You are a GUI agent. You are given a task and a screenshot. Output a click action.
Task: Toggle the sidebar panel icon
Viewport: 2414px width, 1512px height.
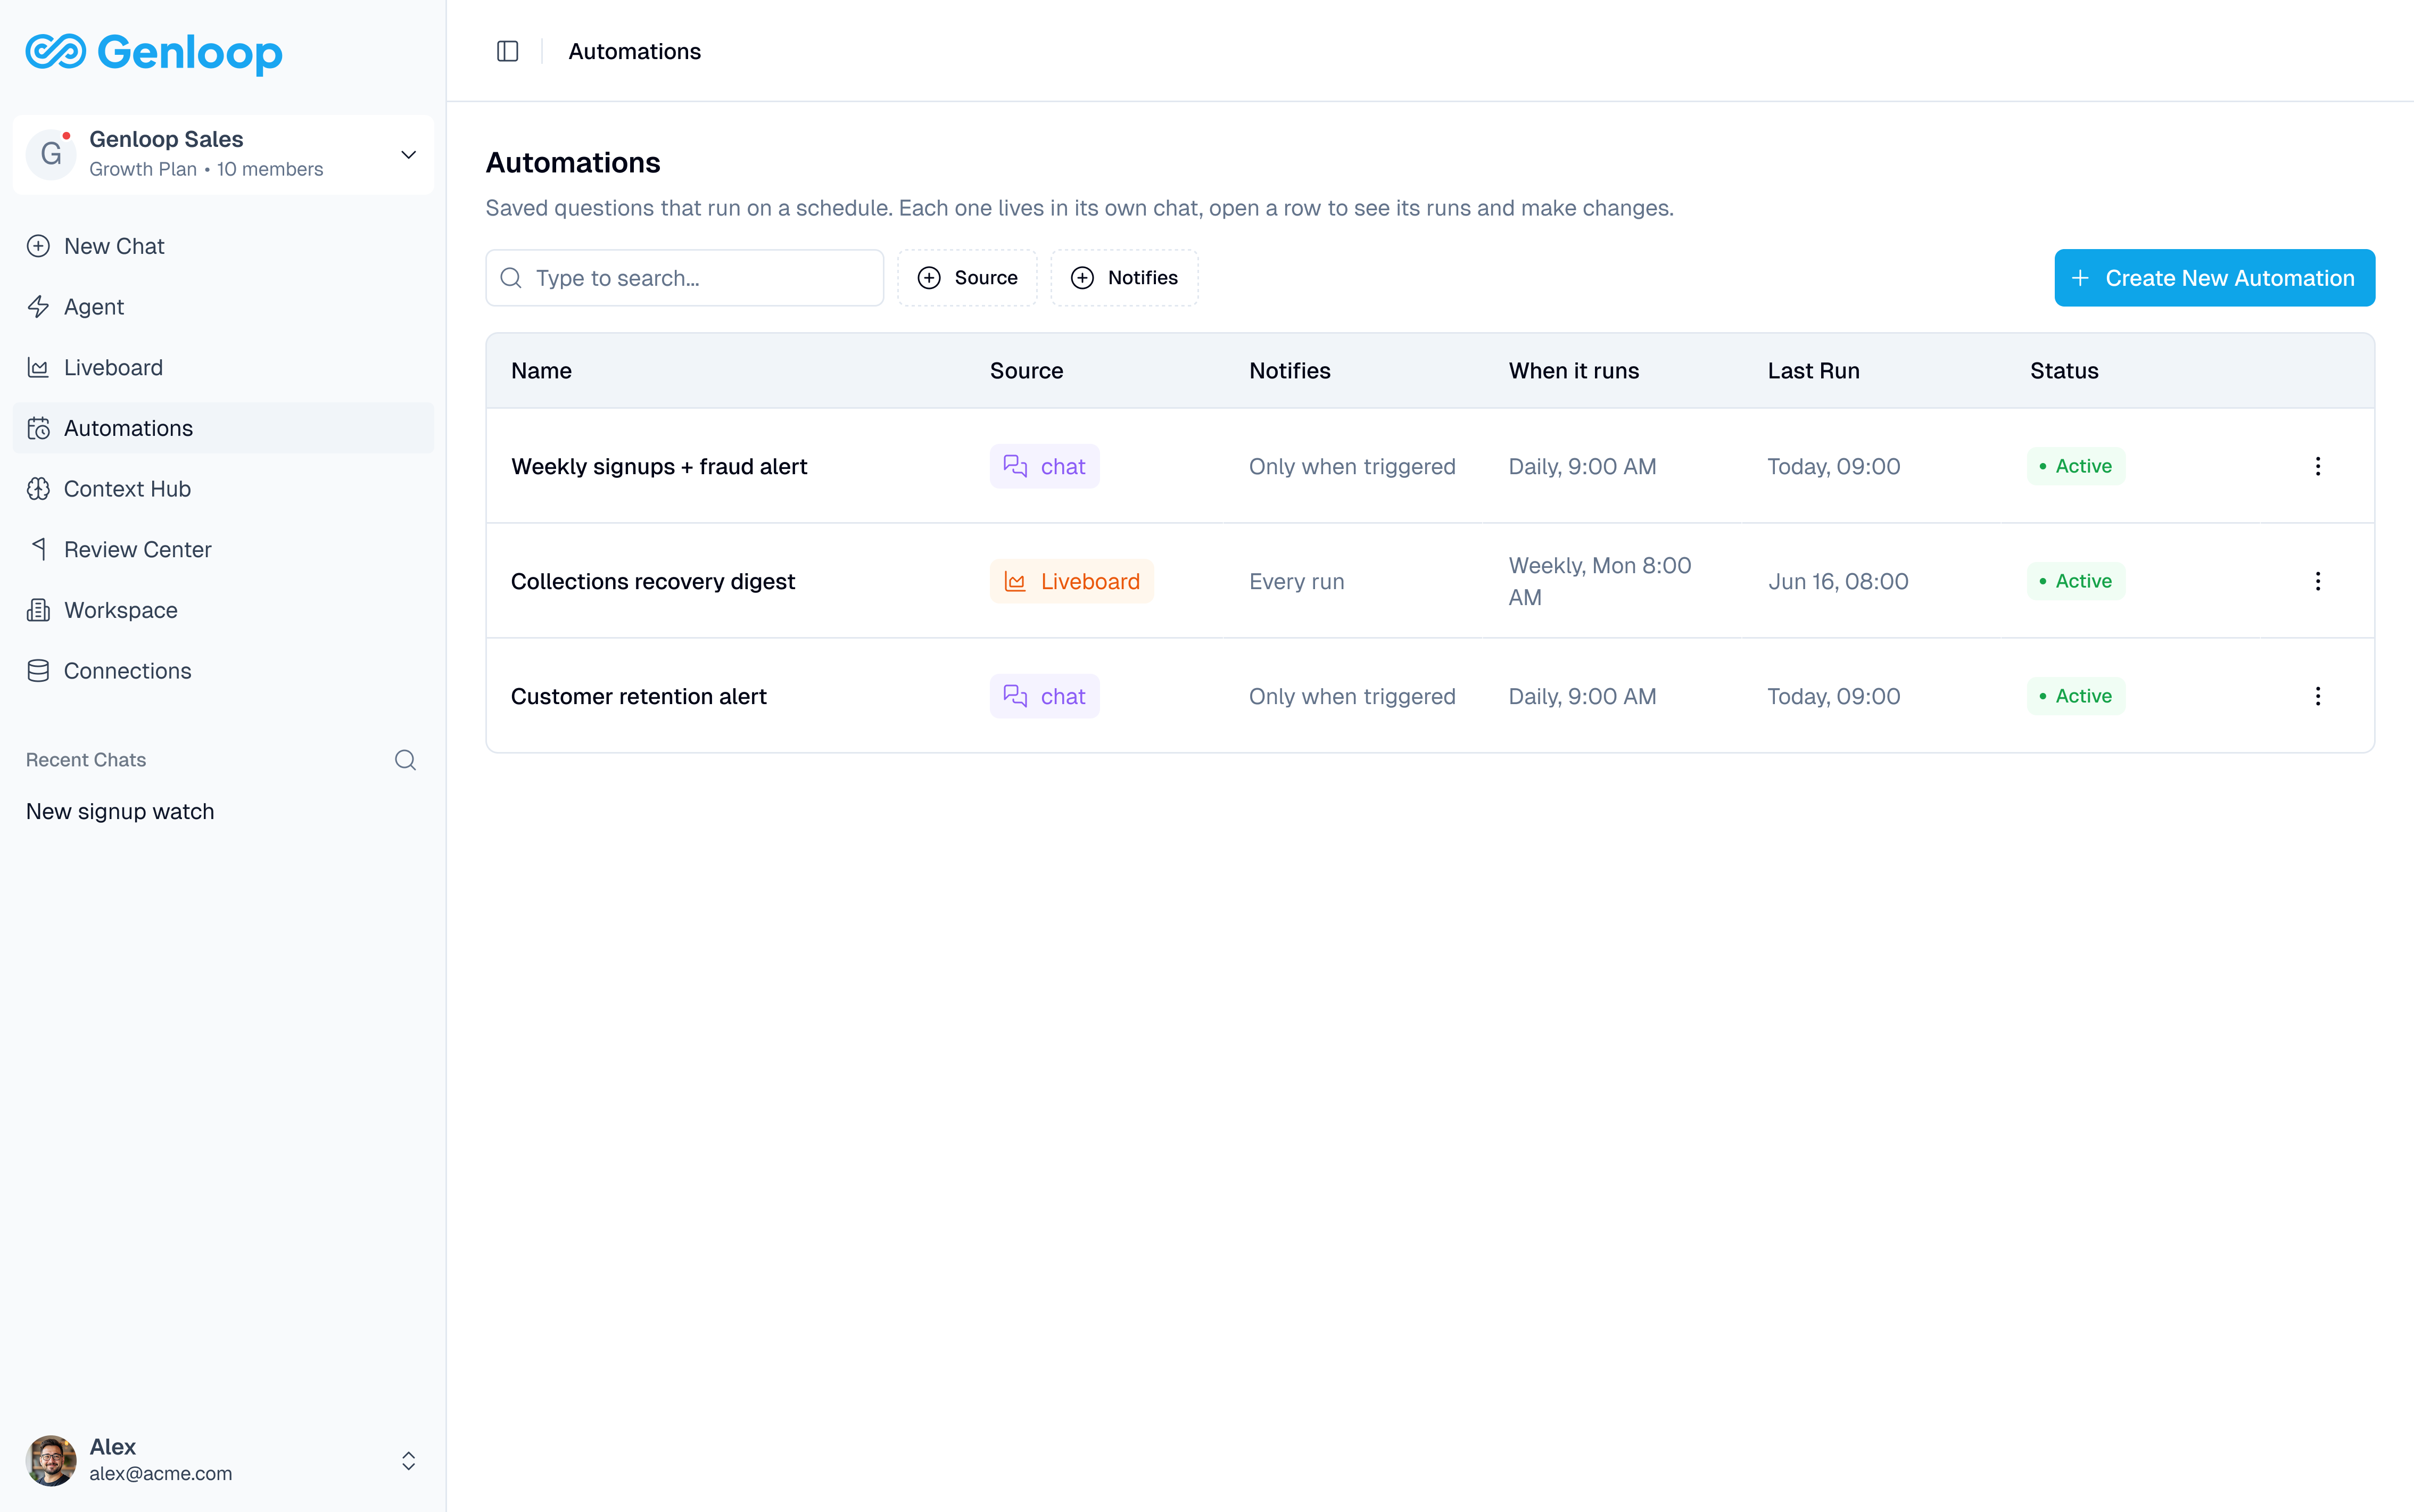(x=507, y=51)
